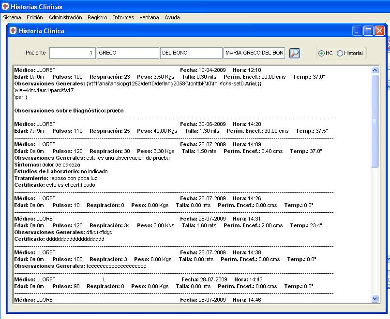Screen dimensions: 390x319
Task: Click the MARIA GRECO DEL BON name field
Action: pyautogui.click(x=254, y=53)
